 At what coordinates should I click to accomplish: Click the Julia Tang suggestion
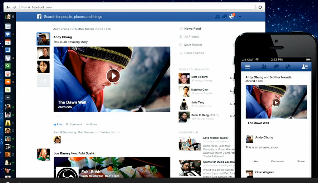[x=198, y=102]
